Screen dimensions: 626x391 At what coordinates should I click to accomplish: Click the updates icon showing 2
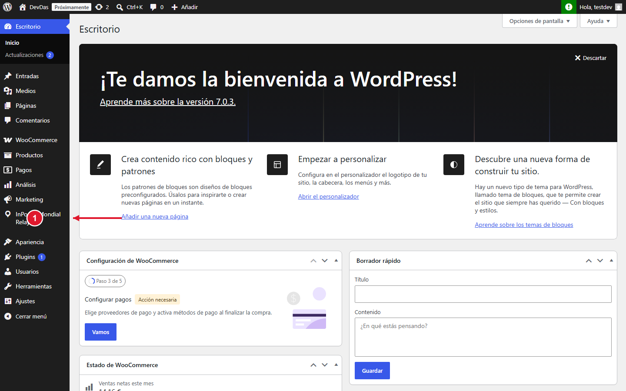[99, 7]
